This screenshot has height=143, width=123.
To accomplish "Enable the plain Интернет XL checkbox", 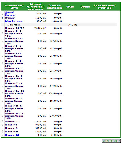I will point(2,121).
